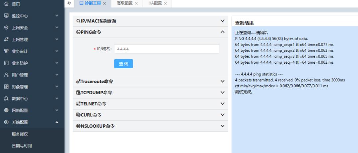Click the TCPDUMP命令 section icon

tap(78, 92)
